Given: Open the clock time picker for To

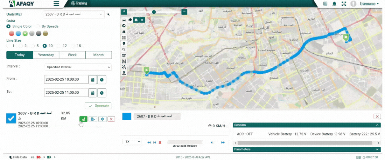Looking at the screenshot, I should 101,93.
